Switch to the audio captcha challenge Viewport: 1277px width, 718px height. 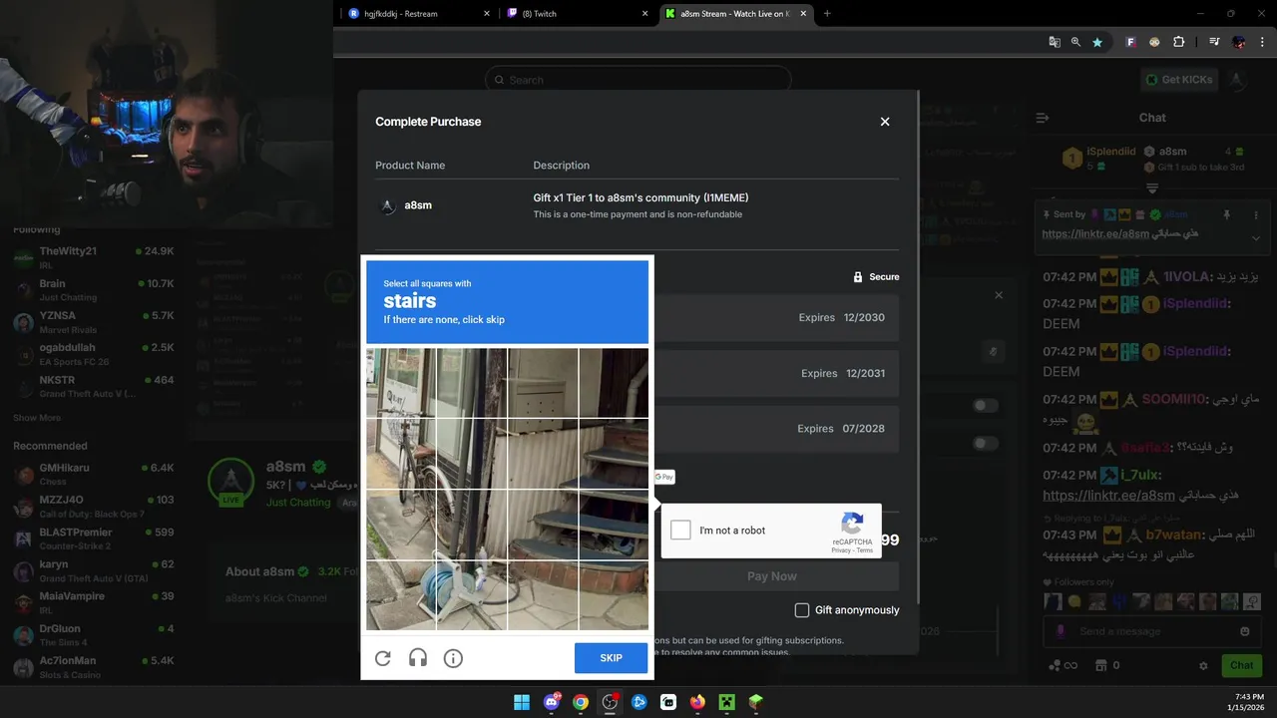418,658
